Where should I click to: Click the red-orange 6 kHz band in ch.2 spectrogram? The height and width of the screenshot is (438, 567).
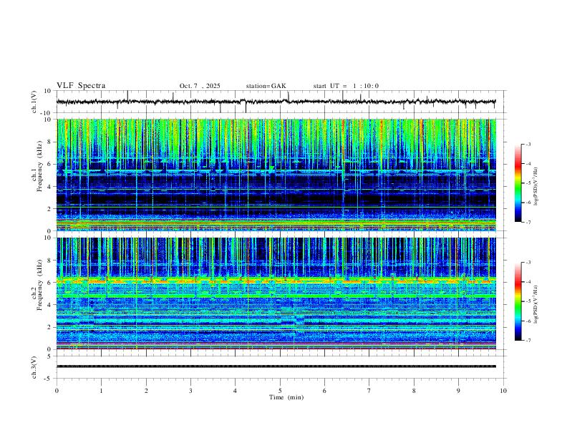(276, 280)
